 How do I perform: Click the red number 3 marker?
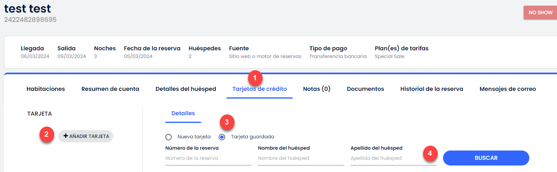point(227,122)
